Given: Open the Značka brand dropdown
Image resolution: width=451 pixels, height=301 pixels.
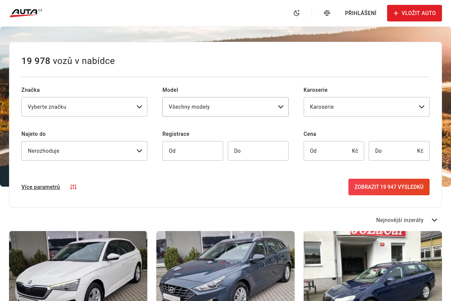Looking at the screenshot, I should (x=84, y=107).
